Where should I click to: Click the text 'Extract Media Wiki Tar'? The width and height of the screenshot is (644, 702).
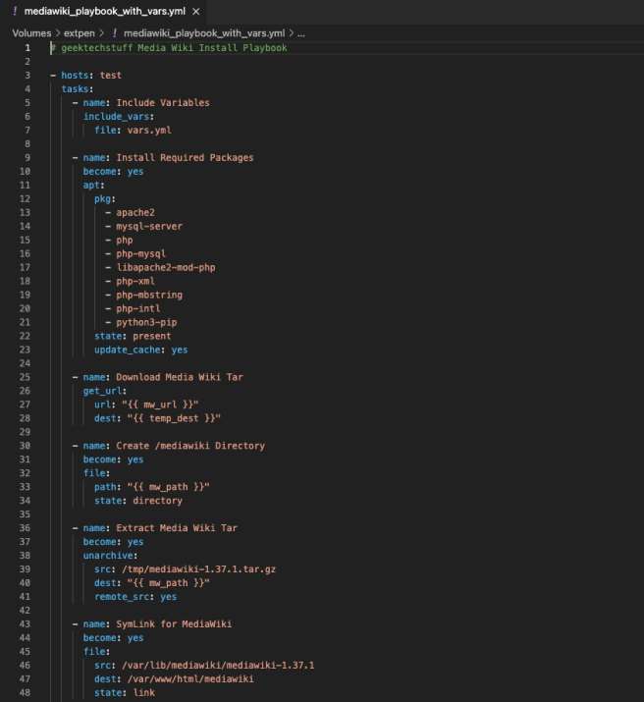pyautogui.click(x=177, y=528)
